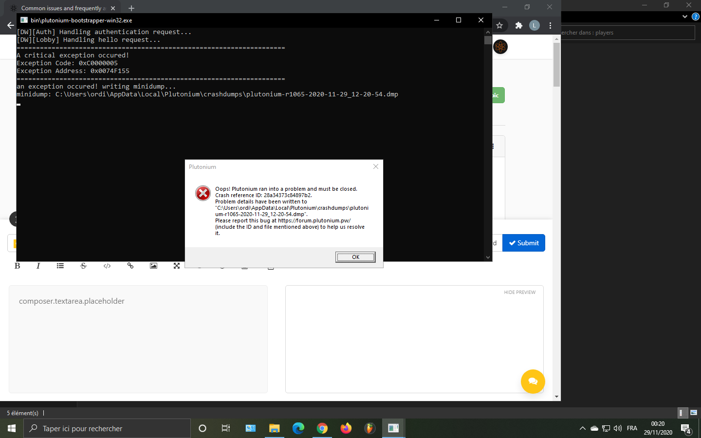Open network status tray icon
The image size is (701, 438).
tap(606, 428)
